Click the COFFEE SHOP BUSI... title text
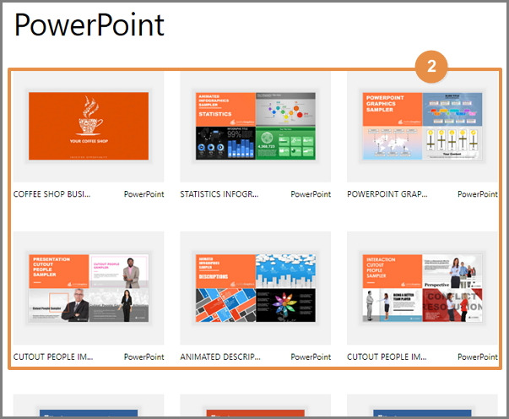Viewport: 509px width, 419px height. [x=52, y=194]
